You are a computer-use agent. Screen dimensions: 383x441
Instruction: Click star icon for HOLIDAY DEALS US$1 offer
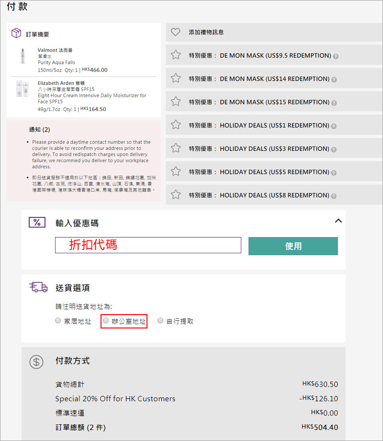[176, 125]
